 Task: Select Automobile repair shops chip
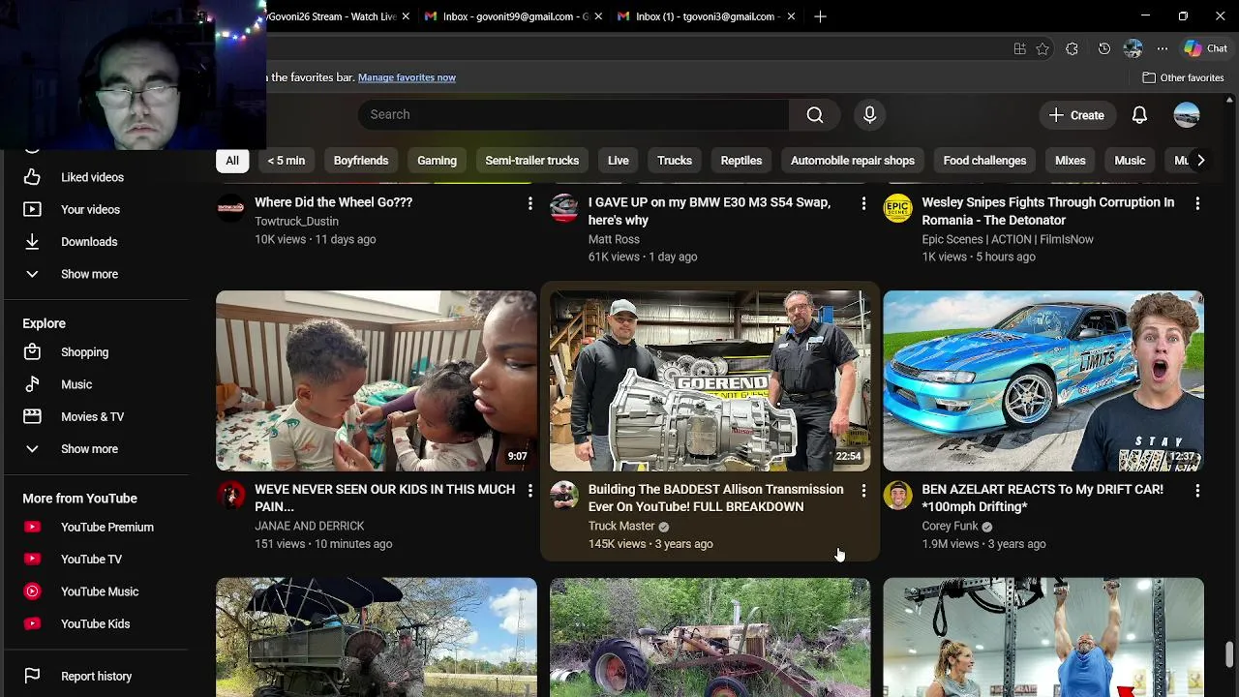[853, 161]
